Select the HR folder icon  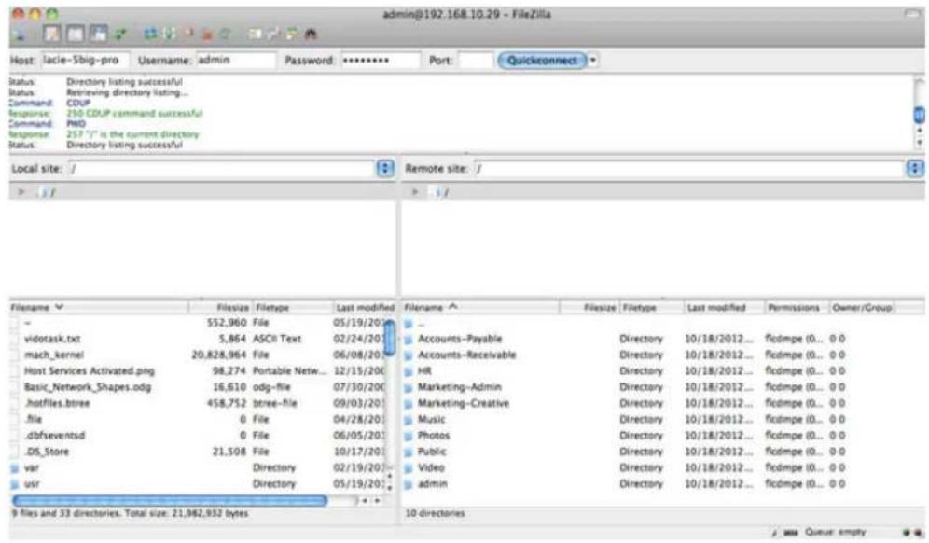(409, 371)
